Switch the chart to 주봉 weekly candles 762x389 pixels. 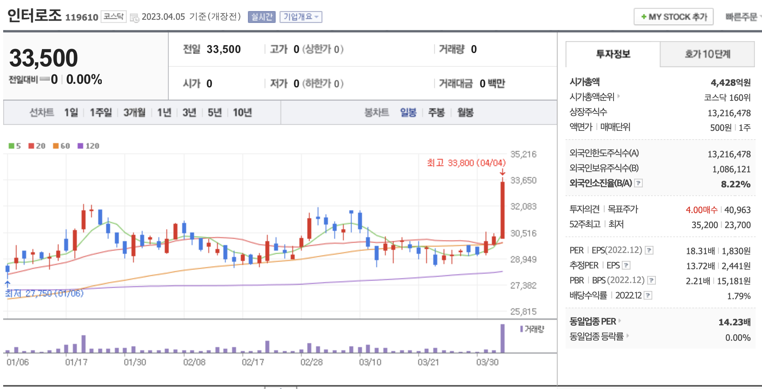pyautogui.click(x=436, y=113)
